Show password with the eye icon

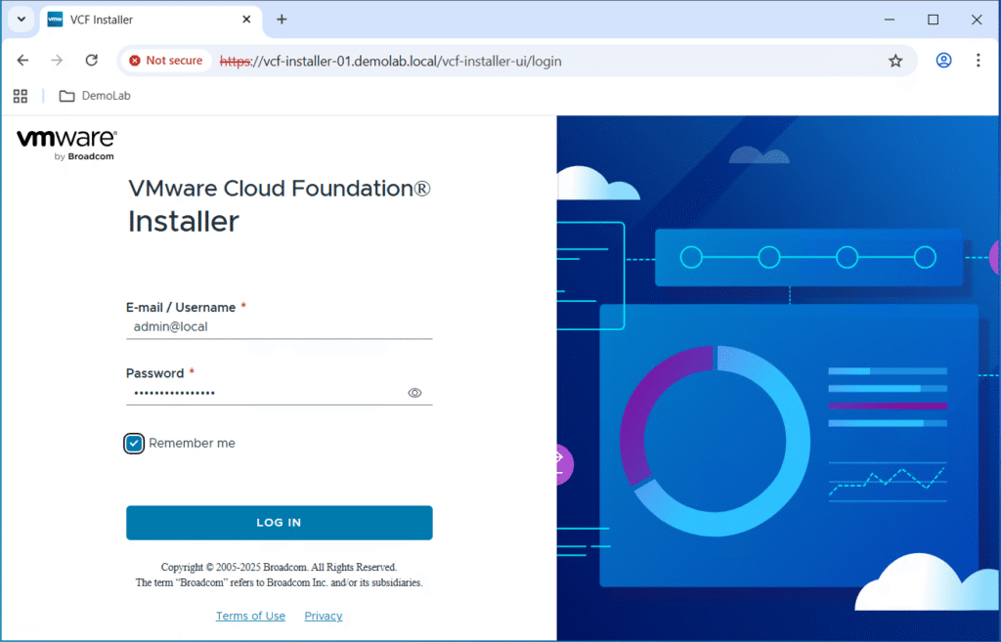(414, 393)
